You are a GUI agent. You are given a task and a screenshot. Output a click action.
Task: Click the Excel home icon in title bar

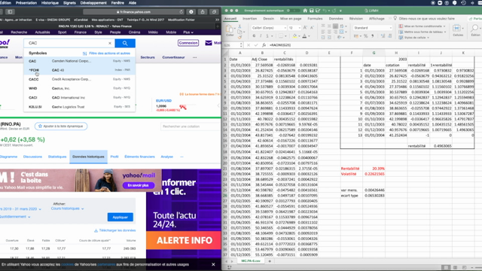tap(305, 11)
